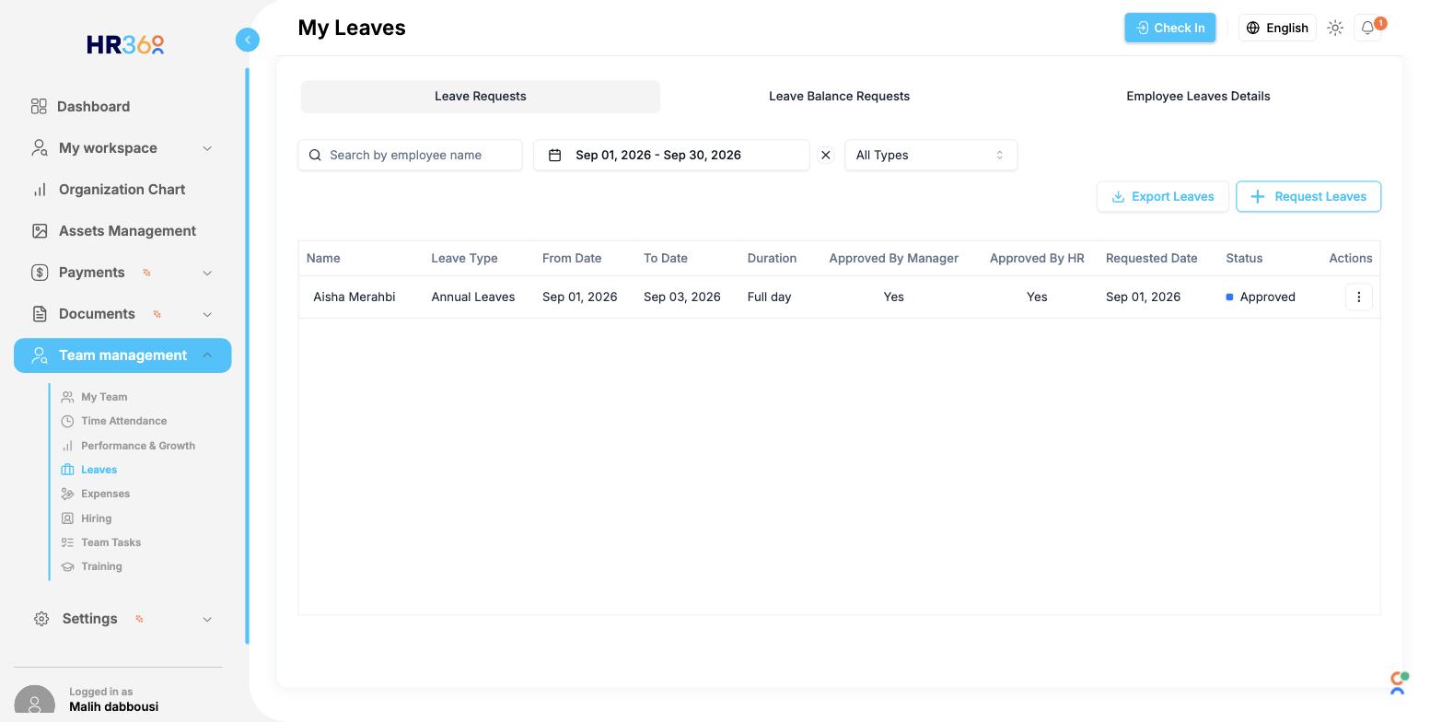The height and width of the screenshot is (722, 1430).
Task: Click the Request Leaves button
Action: 1308,196
